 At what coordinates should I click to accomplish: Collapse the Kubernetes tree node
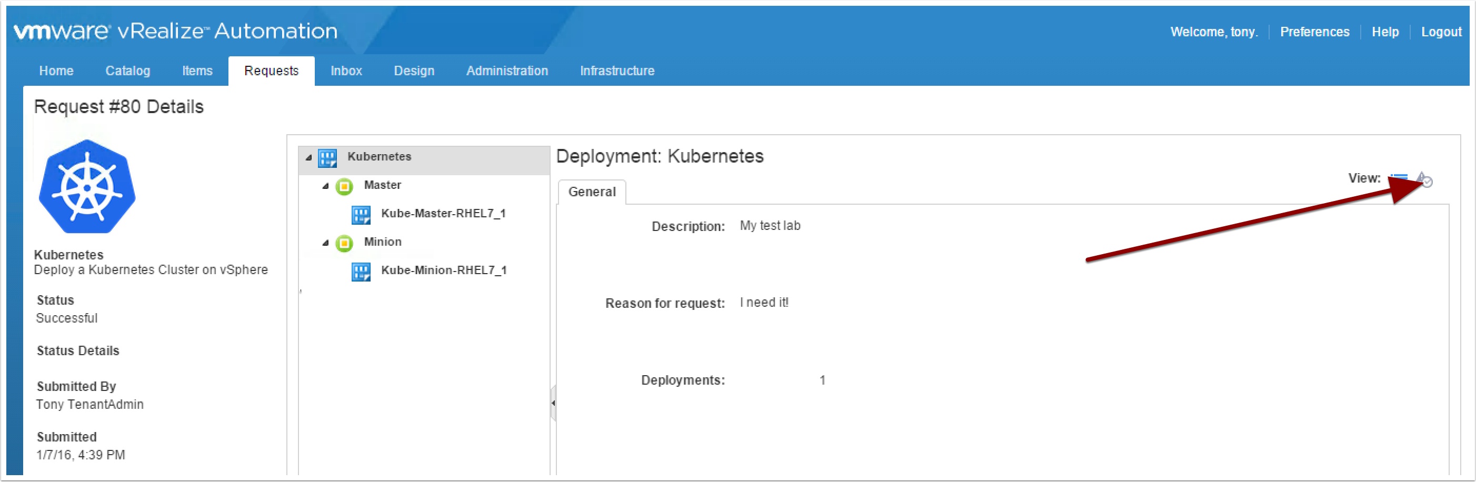point(309,157)
